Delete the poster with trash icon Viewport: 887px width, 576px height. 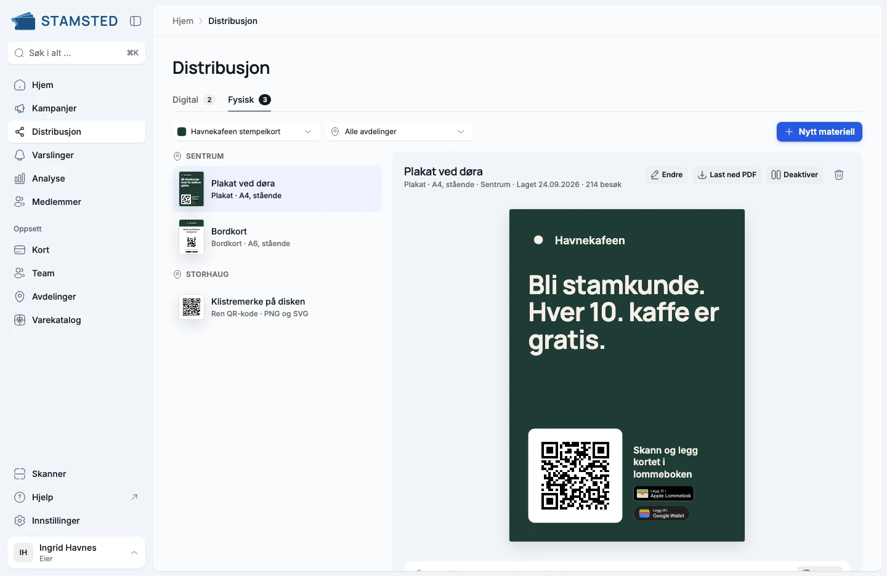(839, 175)
